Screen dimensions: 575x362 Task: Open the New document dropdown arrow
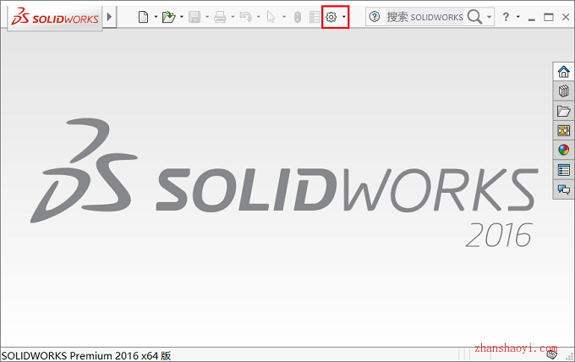click(156, 17)
